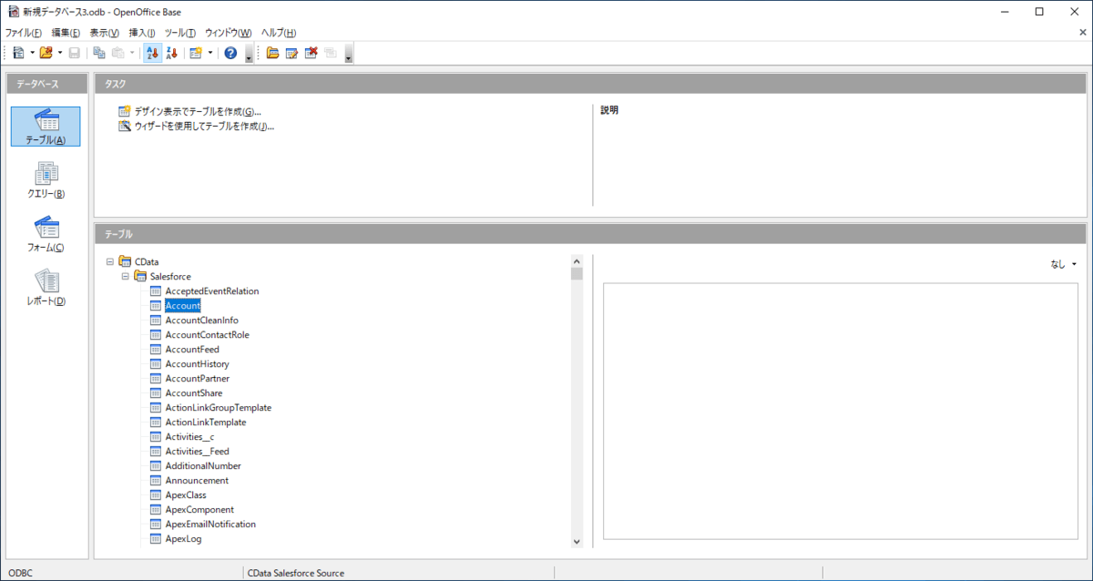
Task: Select the レポート database section icon
Action: [x=46, y=288]
